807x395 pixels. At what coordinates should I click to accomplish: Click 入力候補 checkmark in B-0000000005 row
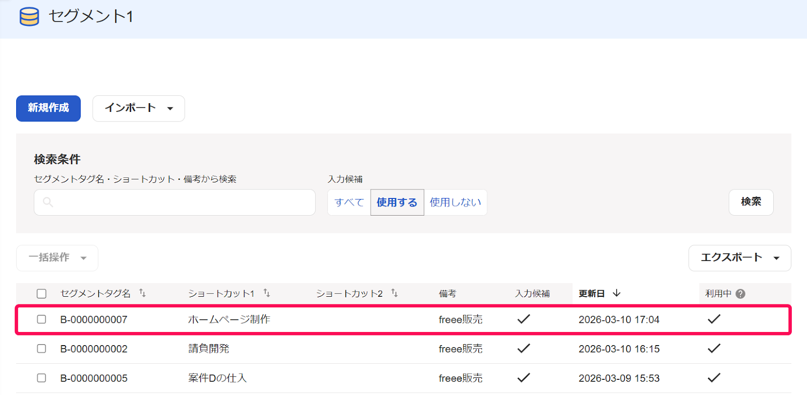click(x=524, y=377)
